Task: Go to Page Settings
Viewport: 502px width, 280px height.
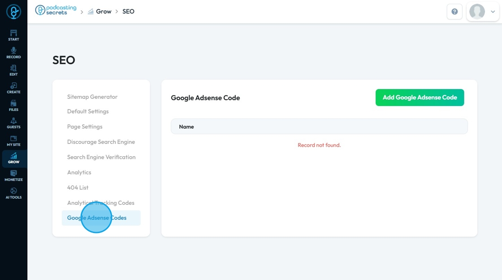Action: 85,127
